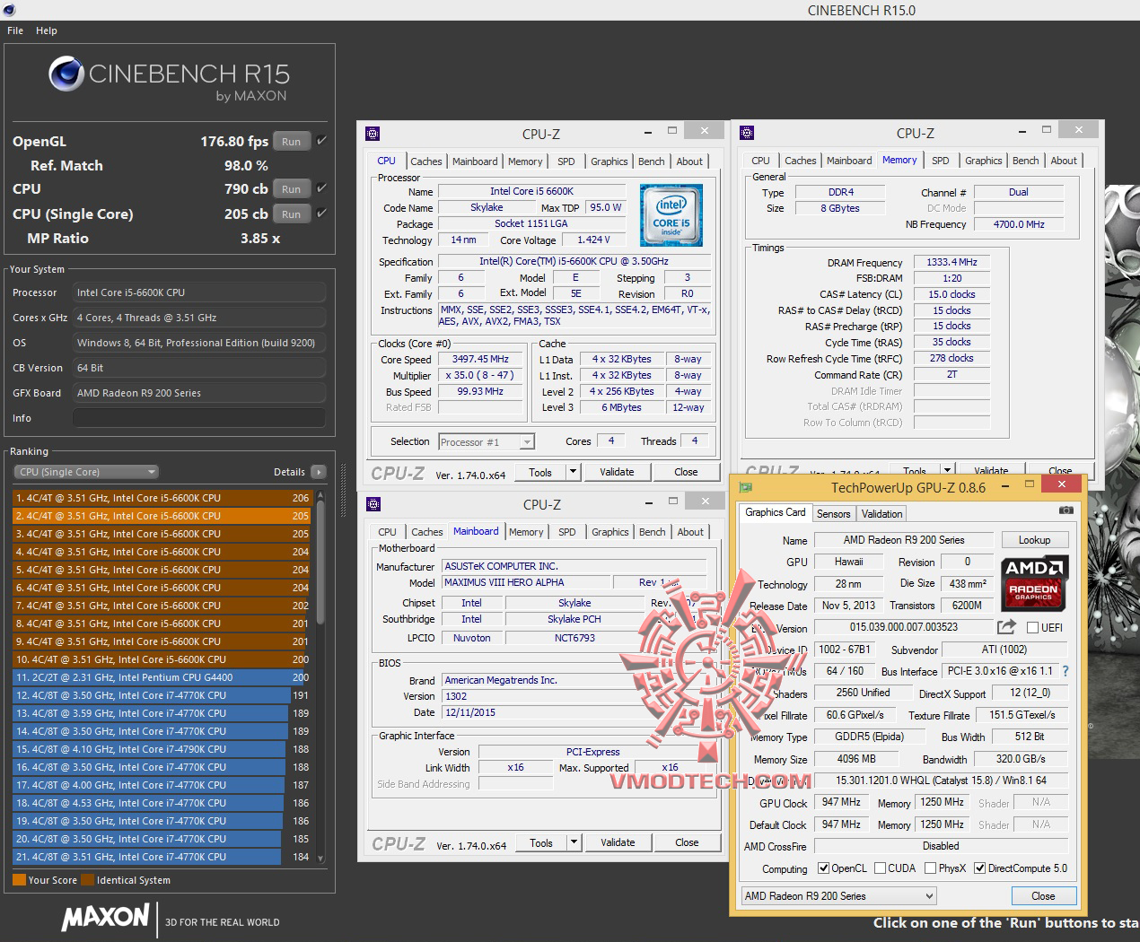Click the CPU-Z app icon in the Memory window title bar
This screenshot has width=1140, height=942.
click(x=747, y=133)
